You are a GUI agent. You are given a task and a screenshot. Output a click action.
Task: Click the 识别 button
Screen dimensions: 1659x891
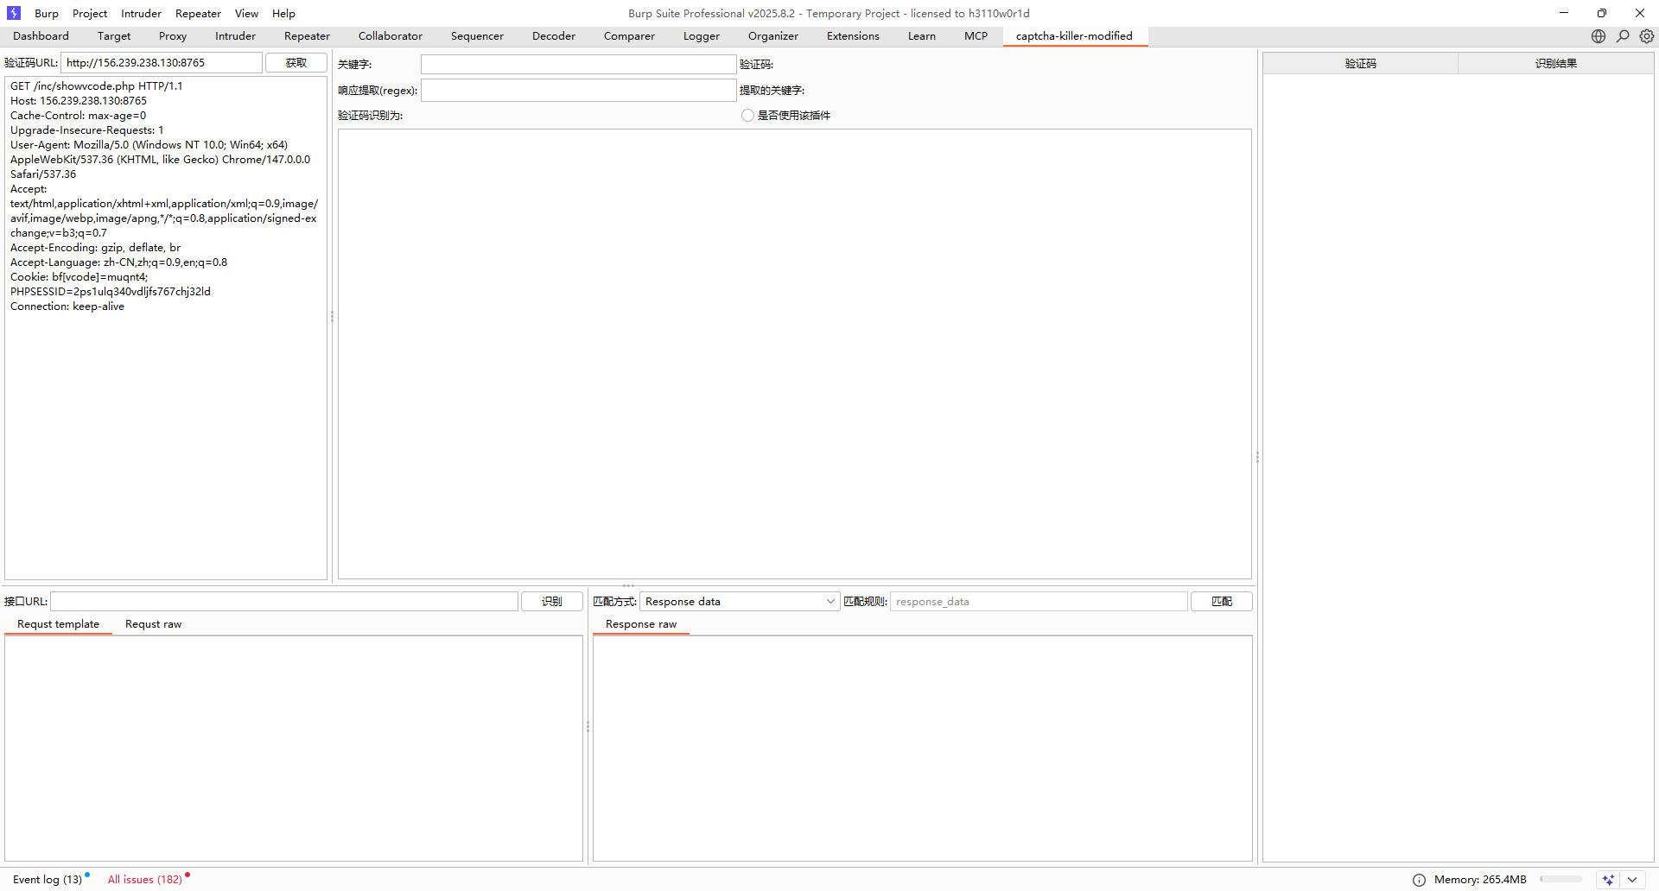(551, 602)
